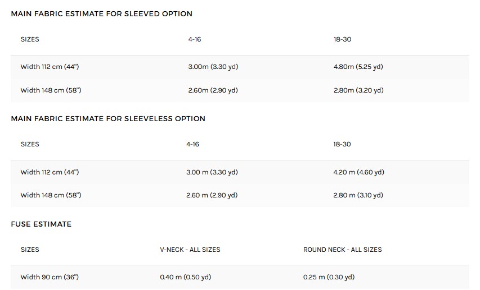Select the 0.25 m (0.30 yd) cell
Screen dimensions: 480x290
tap(329, 277)
